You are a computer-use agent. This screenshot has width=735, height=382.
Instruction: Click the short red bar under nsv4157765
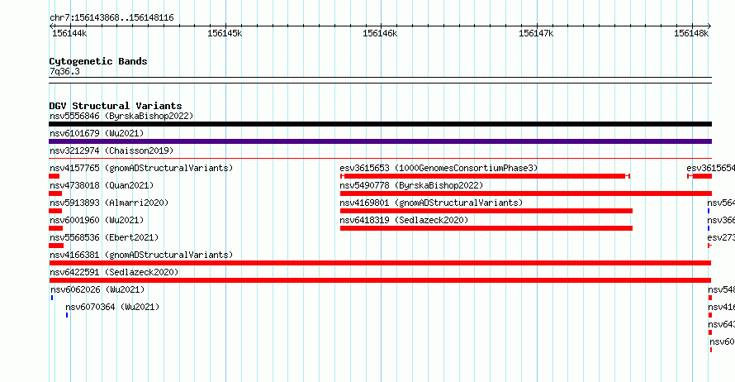(54, 176)
